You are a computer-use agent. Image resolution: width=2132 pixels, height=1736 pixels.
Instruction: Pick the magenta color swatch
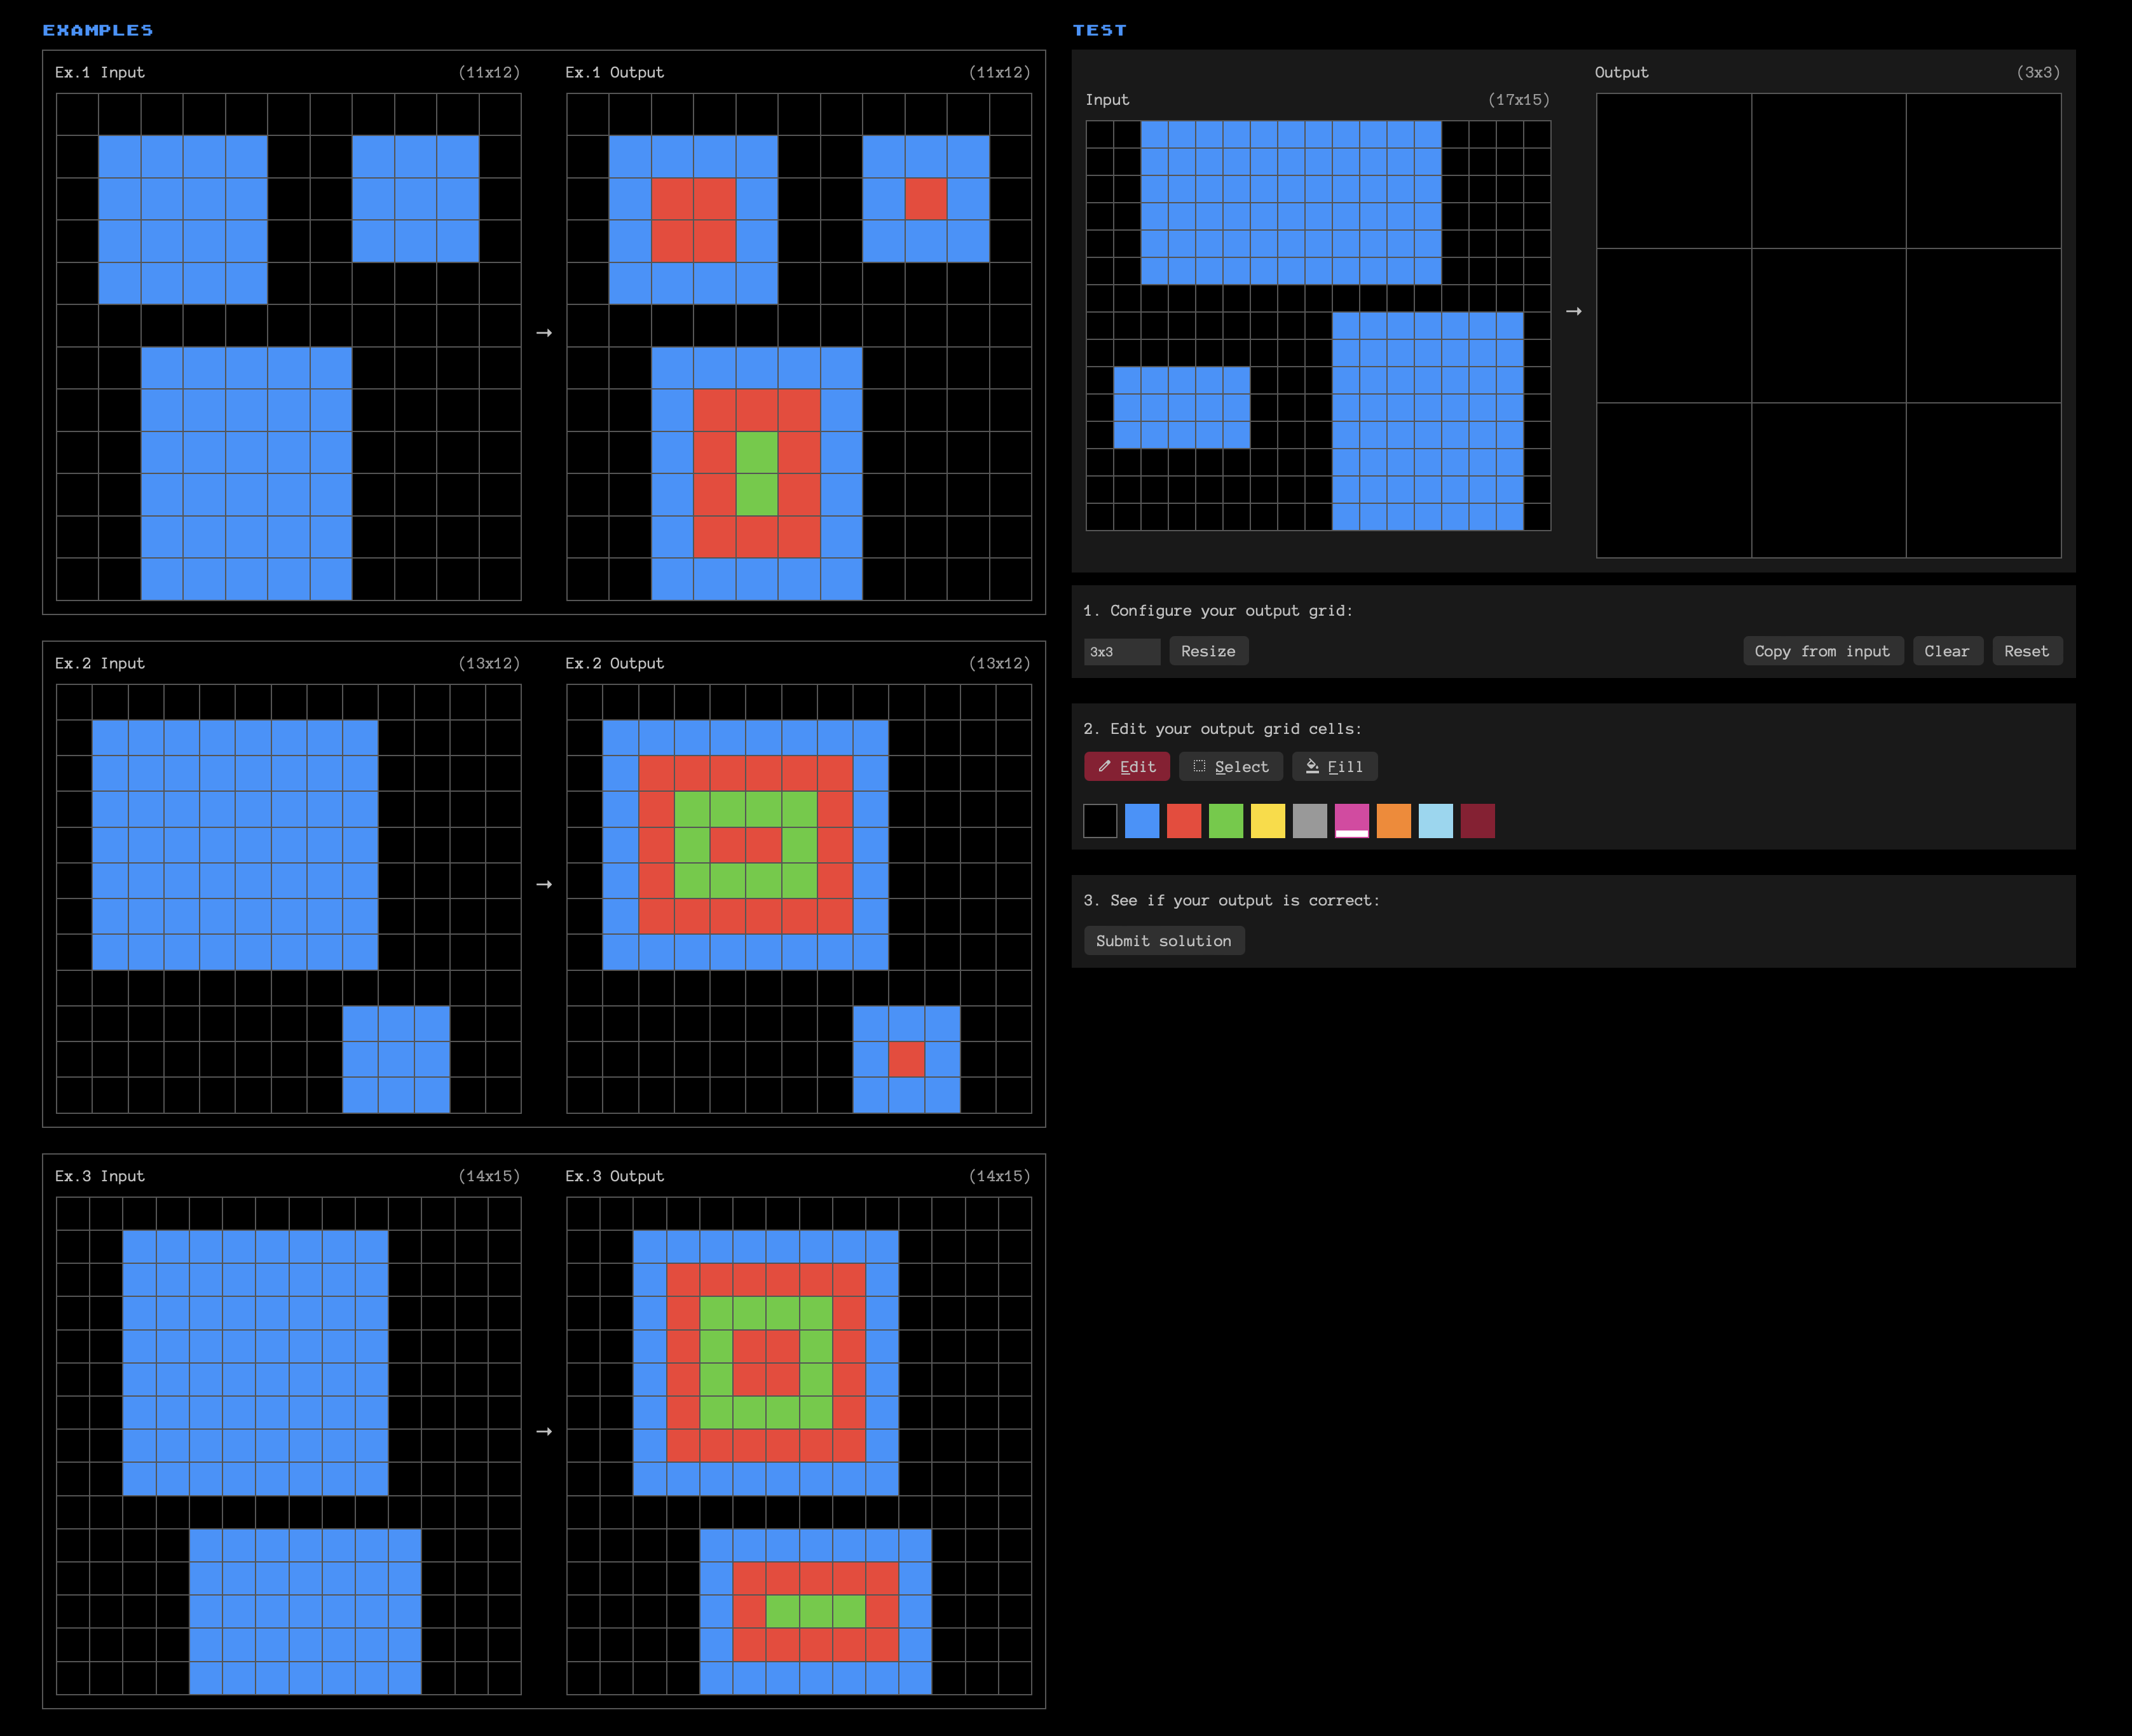click(x=1351, y=821)
